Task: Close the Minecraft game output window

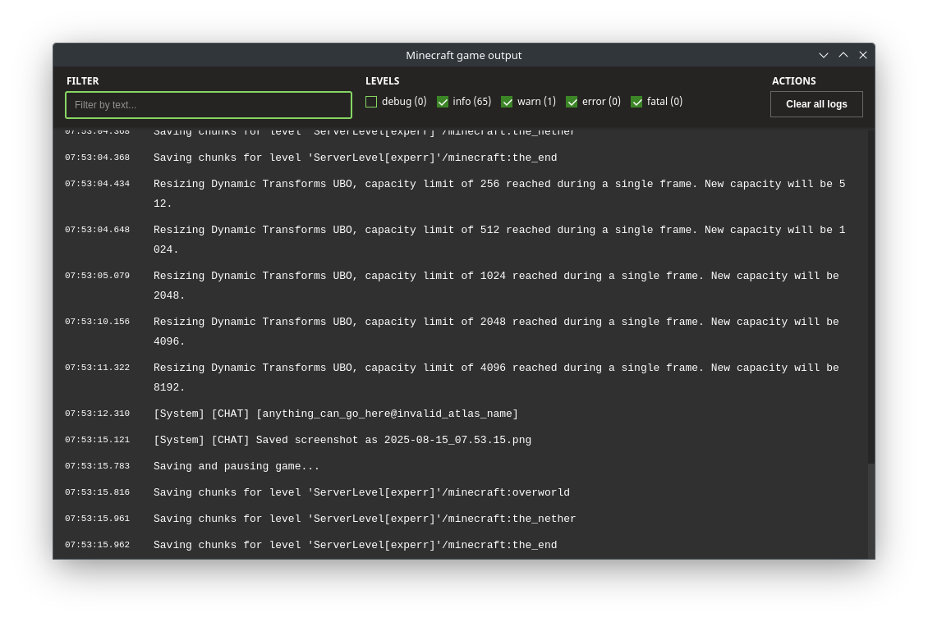Action: coord(863,55)
